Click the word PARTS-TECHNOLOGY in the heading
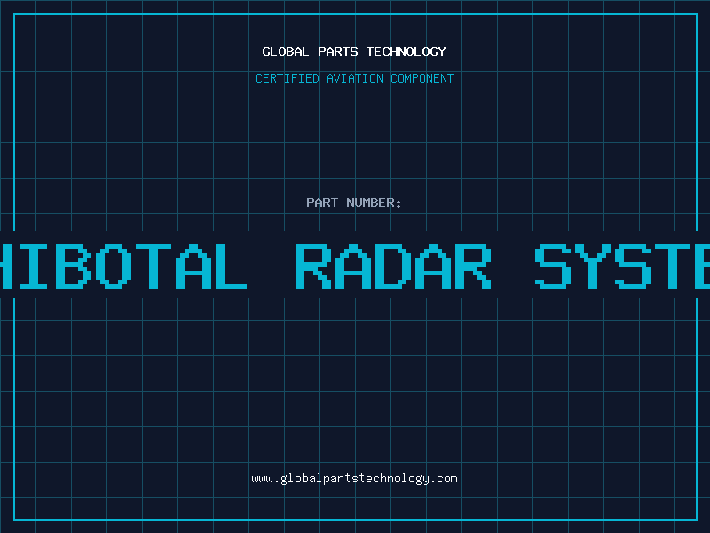The width and height of the screenshot is (710, 533). click(382, 52)
